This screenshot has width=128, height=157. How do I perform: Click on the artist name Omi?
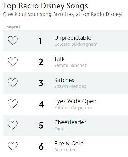[59, 129]
